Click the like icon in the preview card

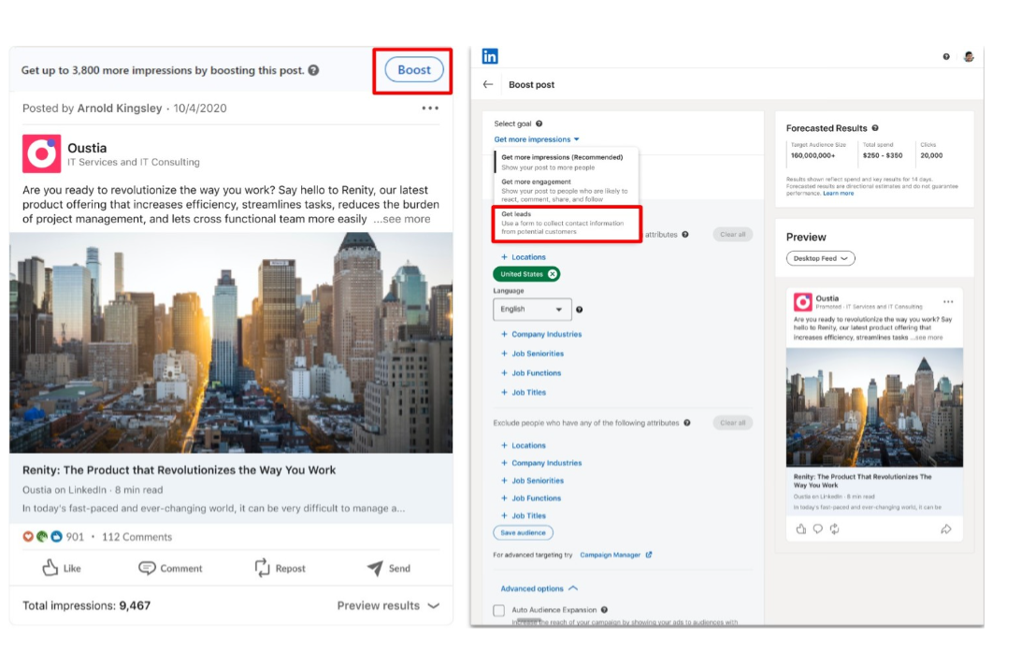801,529
